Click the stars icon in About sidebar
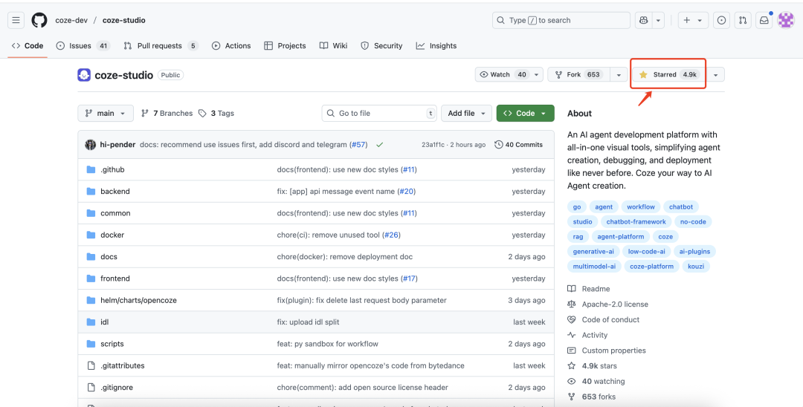 tap(572, 366)
